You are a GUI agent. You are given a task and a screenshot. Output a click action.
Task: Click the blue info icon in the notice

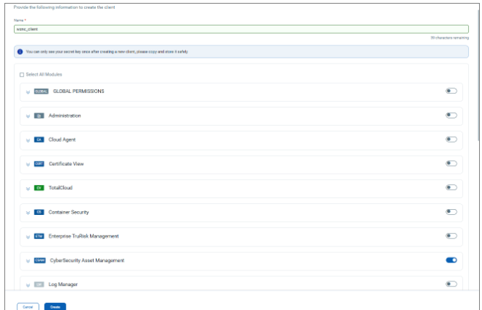click(20, 52)
